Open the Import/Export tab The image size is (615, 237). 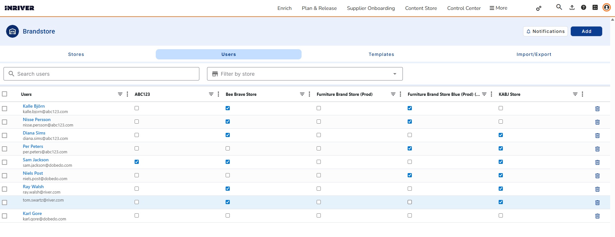click(x=534, y=54)
